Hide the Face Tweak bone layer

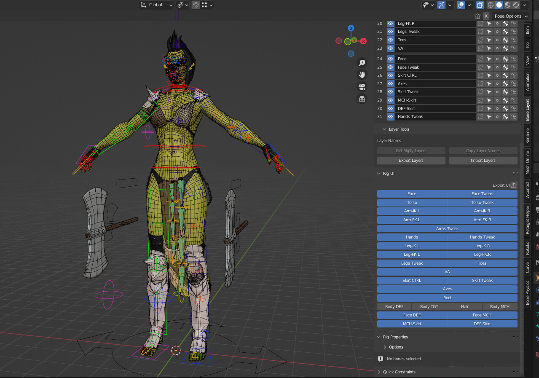click(390, 67)
